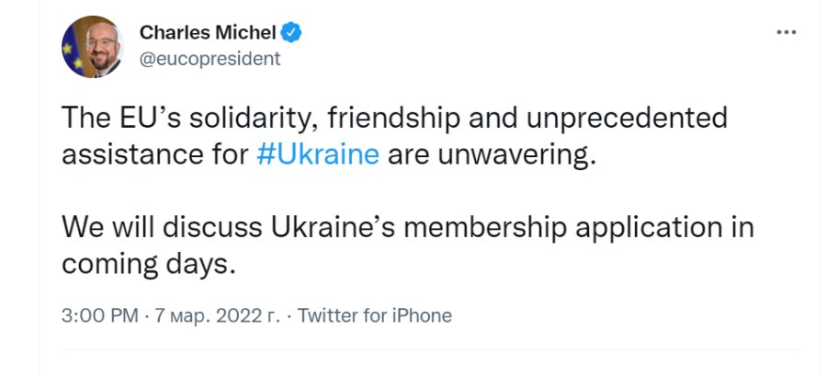The image size is (827, 376).
Task: Open the @eucopresident handle link
Action: (x=210, y=59)
